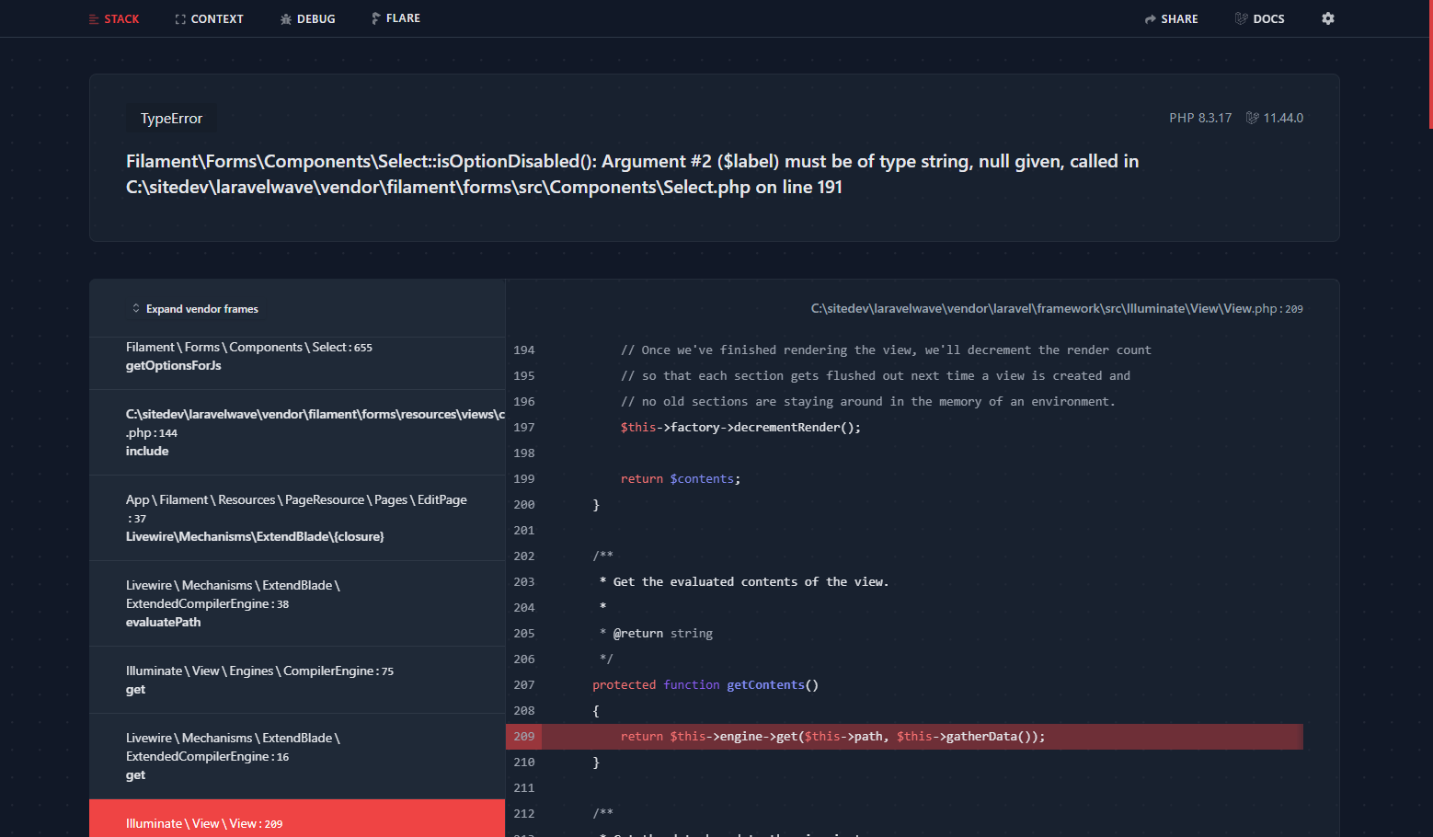Click the DOCS Laravel icon
This screenshot has width=1433, height=837.
(1242, 18)
